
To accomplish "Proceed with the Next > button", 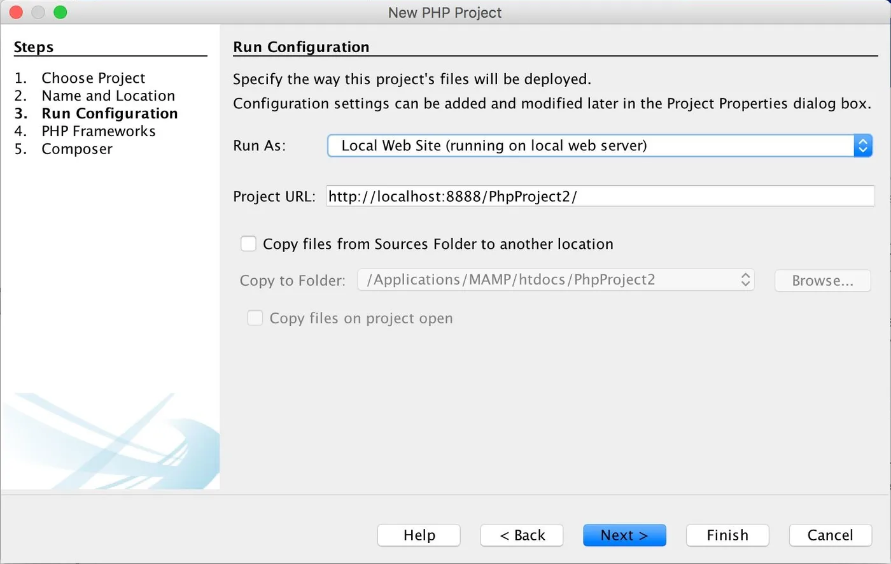I will point(624,535).
